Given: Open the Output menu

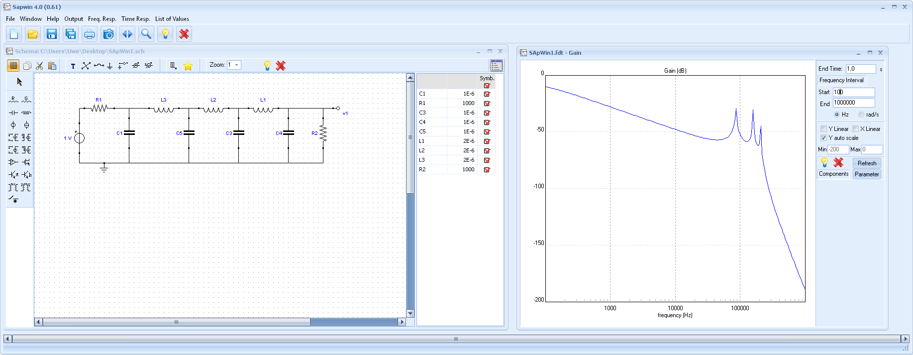Looking at the screenshot, I should point(74,19).
